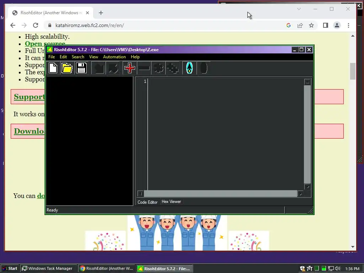Open a file using the yellow folder icon
This screenshot has width=364, height=273.
[x=67, y=68]
